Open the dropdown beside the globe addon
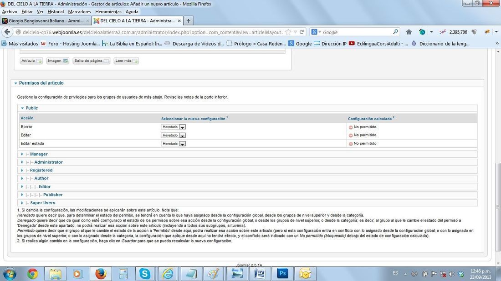Viewport: 501px width, 281px height. (431, 32)
